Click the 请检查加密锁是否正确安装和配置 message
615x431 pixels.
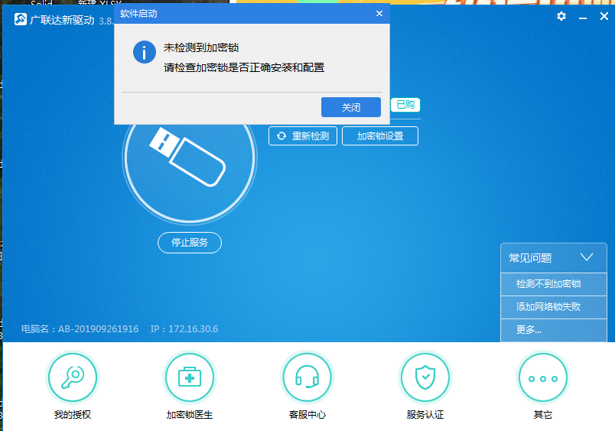point(244,67)
